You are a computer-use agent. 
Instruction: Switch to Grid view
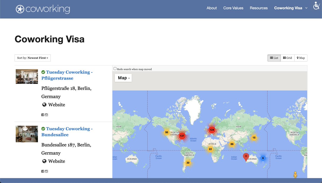click(x=287, y=58)
